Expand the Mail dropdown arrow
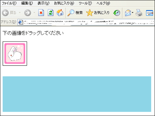This screenshot has width=155, height=116. click(x=133, y=13)
